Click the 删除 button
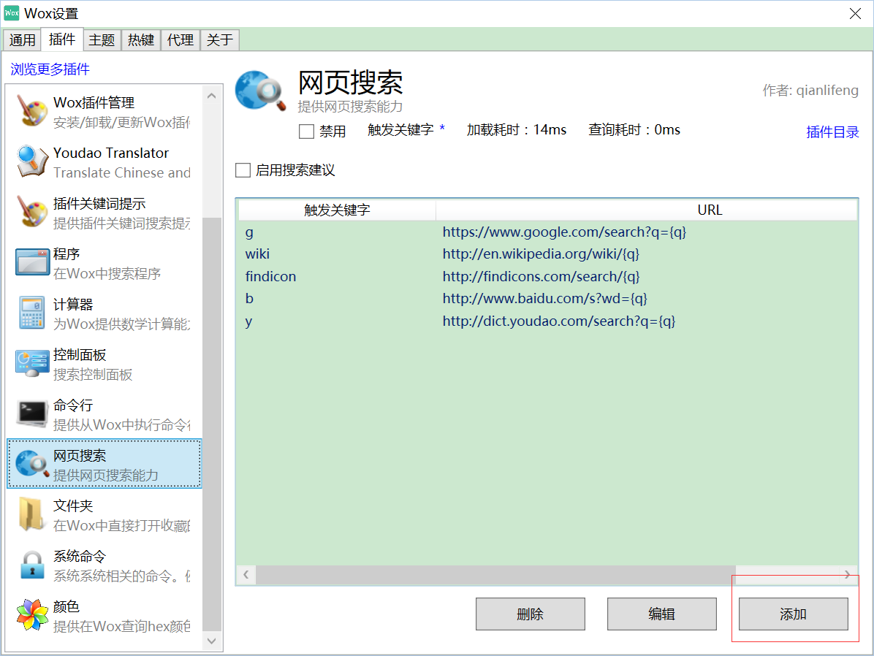The width and height of the screenshot is (874, 656). click(x=530, y=614)
